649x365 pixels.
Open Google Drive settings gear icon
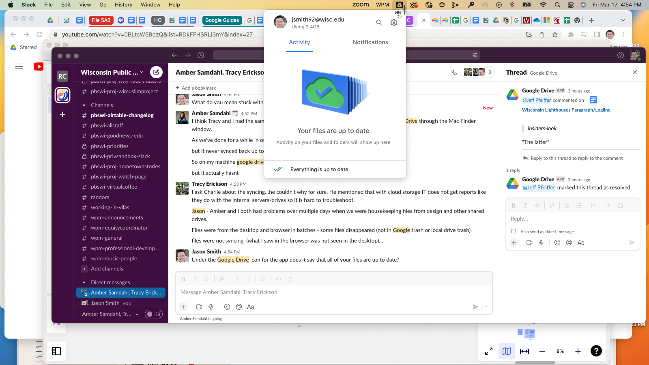[394, 23]
